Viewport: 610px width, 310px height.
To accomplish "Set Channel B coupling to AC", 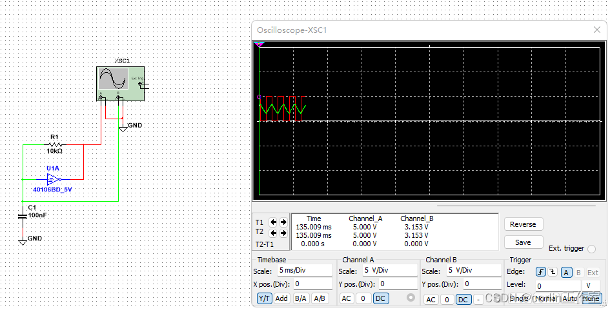I will click(431, 300).
